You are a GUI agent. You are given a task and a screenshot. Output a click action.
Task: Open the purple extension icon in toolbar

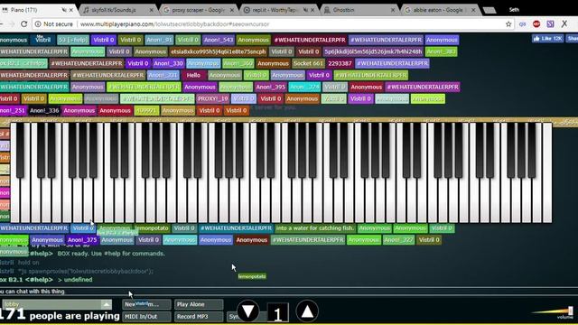[550, 24]
